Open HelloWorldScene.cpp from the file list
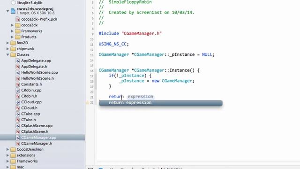The width and height of the screenshot is (300, 169). click(39, 72)
